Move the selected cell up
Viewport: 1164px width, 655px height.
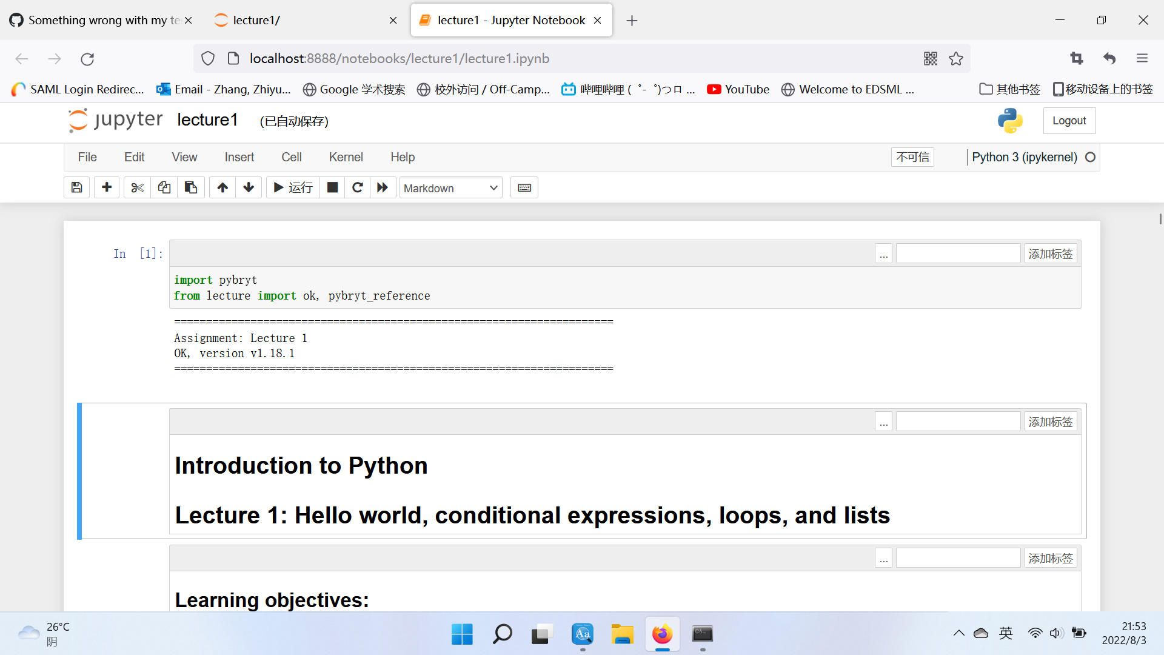coord(222,187)
